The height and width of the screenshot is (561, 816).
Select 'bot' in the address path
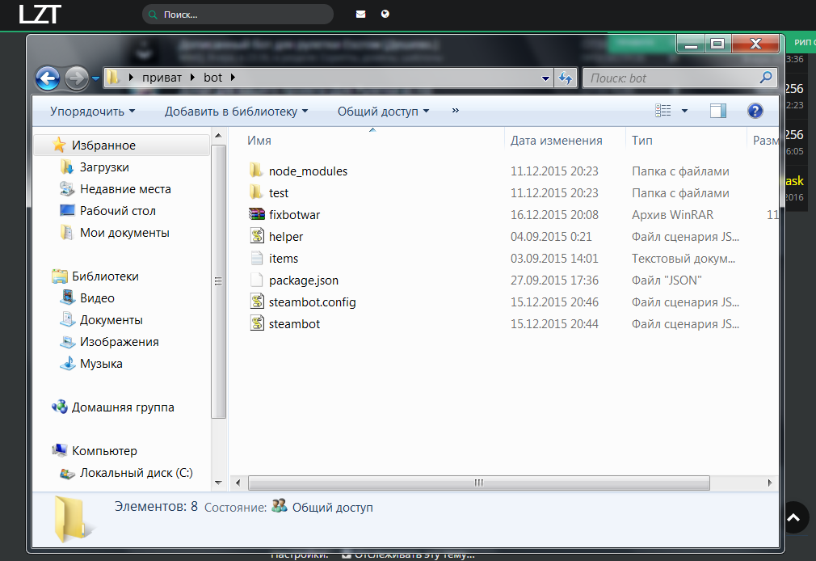pyautogui.click(x=212, y=78)
